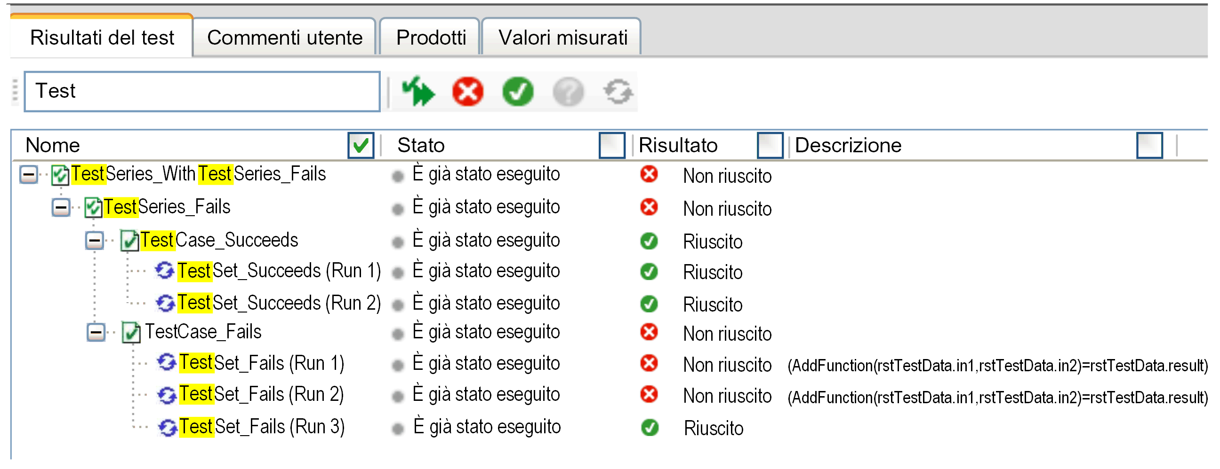This screenshot has height=469, width=1220.
Task: Toggle the green passed-tests filter icon
Action: click(x=518, y=91)
